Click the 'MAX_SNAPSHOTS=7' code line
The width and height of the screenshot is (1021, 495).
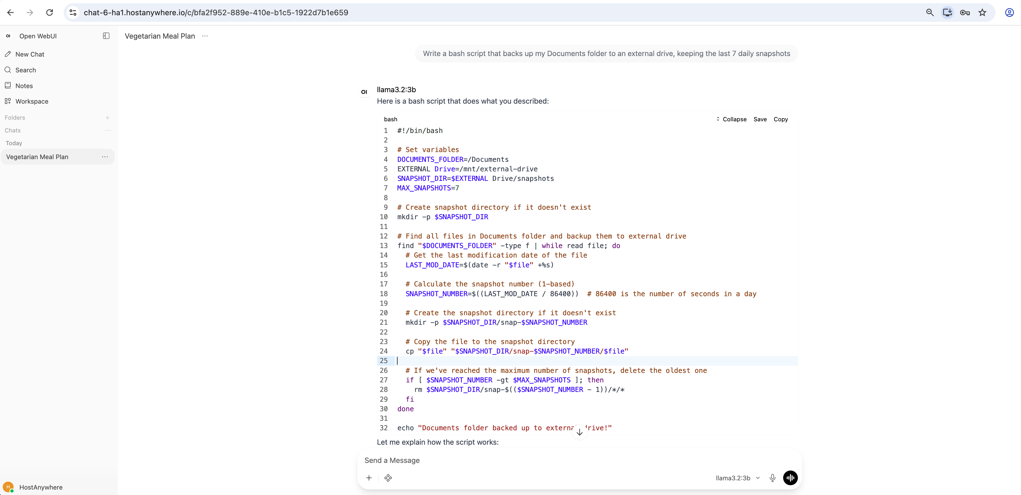point(428,188)
